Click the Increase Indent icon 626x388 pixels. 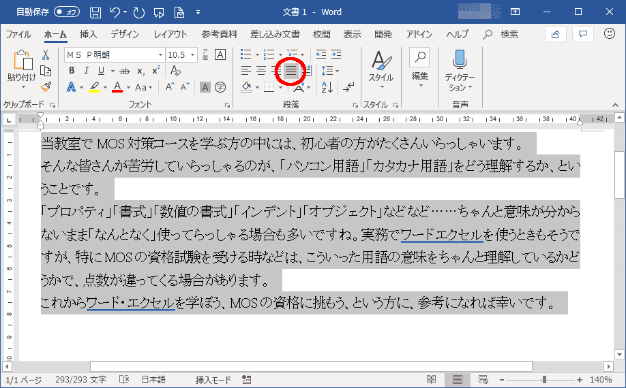tap(336, 54)
